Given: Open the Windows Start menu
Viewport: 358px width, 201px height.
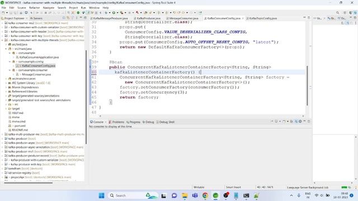Looking at the screenshot, I should [x=102, y=195].
